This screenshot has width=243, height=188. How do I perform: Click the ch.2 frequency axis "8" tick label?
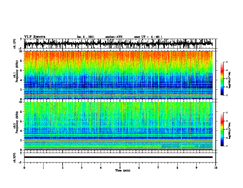21,112
